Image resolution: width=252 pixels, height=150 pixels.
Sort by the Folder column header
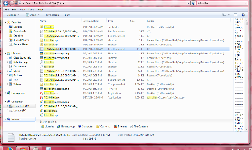150,21
